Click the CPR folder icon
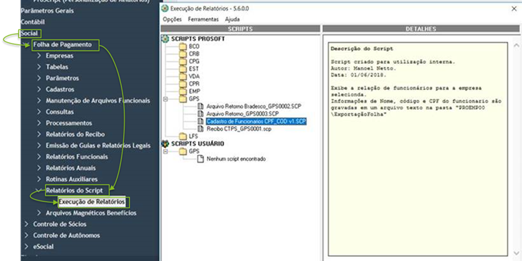The image size is (522, 261). (x=183, y=84)
